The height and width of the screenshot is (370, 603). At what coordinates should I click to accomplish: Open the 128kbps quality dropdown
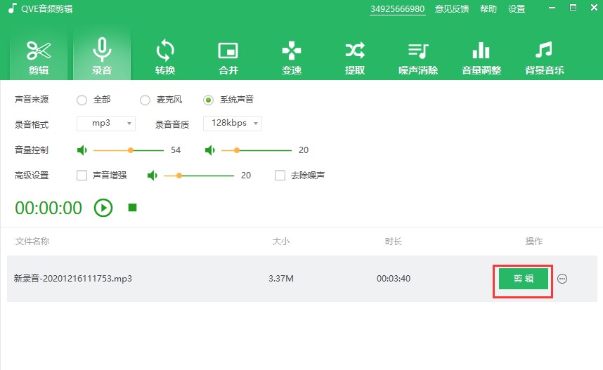coord(233,124)
